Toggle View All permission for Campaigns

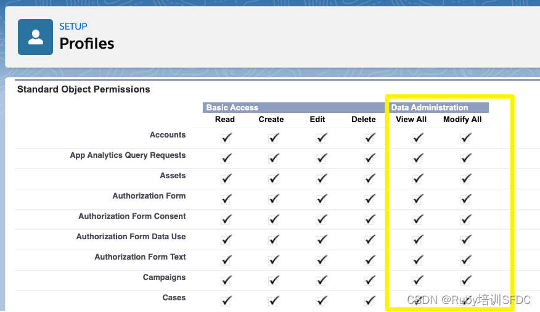(x=417, y=281)
